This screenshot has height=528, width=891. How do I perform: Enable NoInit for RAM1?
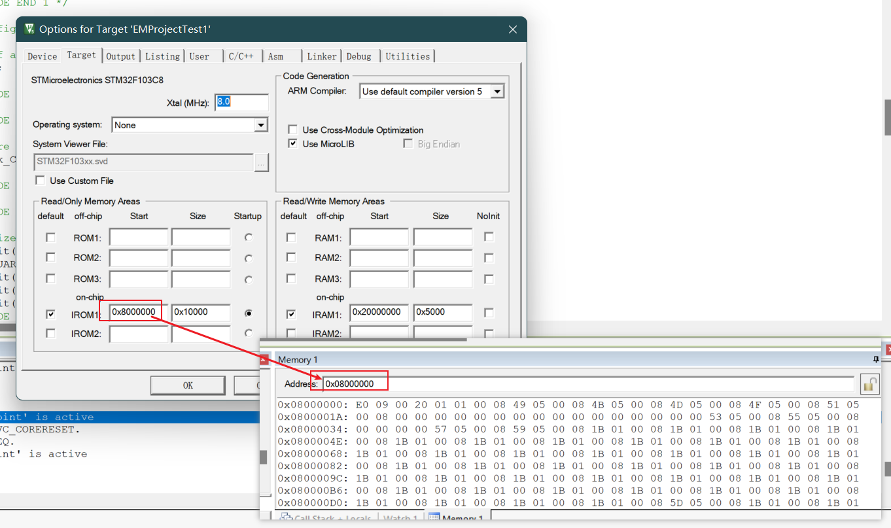(x=489, y=237)
